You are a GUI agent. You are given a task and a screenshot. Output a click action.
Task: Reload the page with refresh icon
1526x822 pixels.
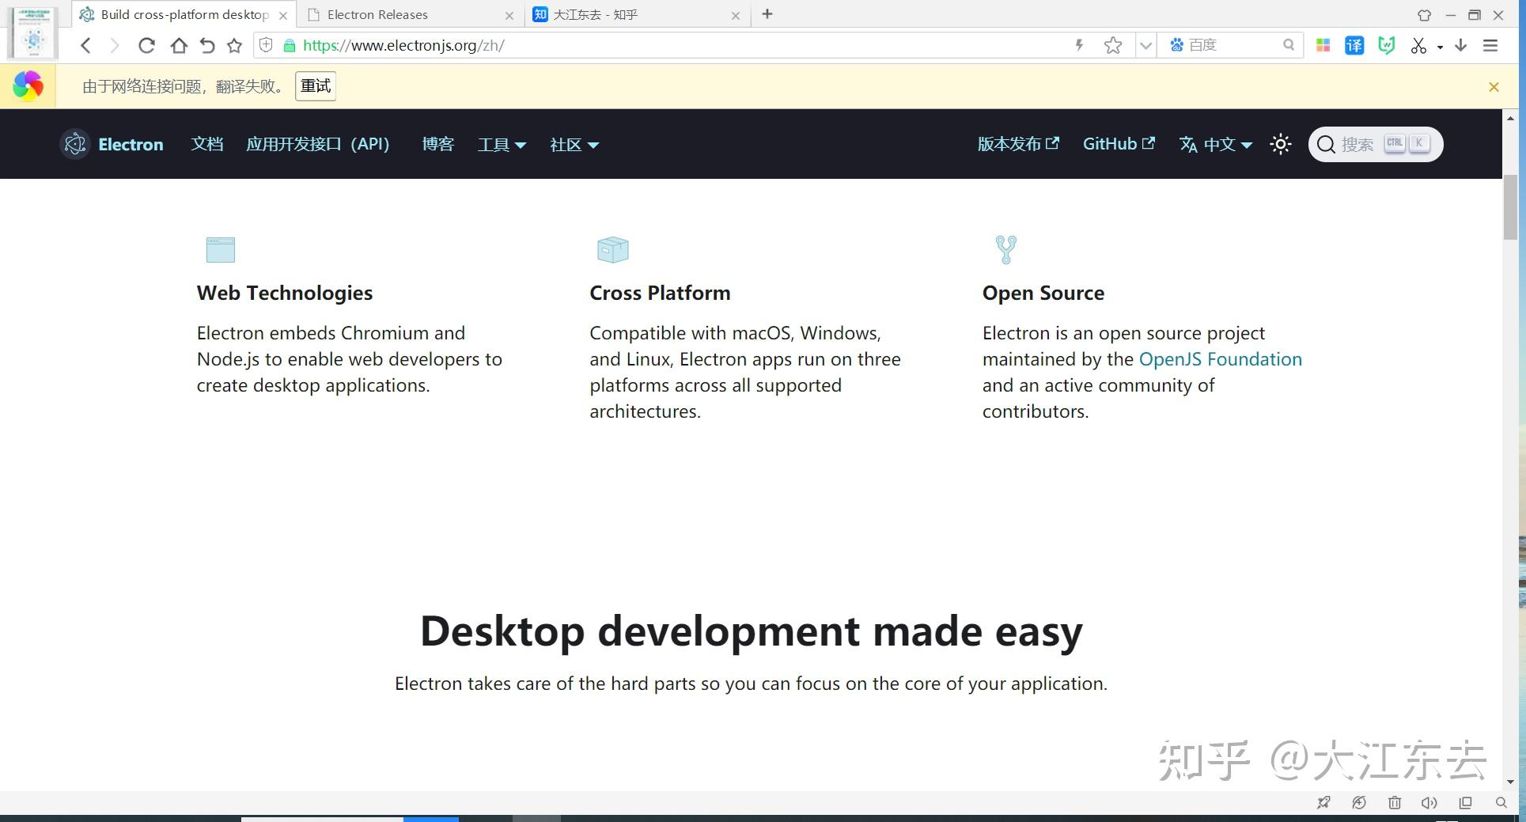click(x=146, y=46)
